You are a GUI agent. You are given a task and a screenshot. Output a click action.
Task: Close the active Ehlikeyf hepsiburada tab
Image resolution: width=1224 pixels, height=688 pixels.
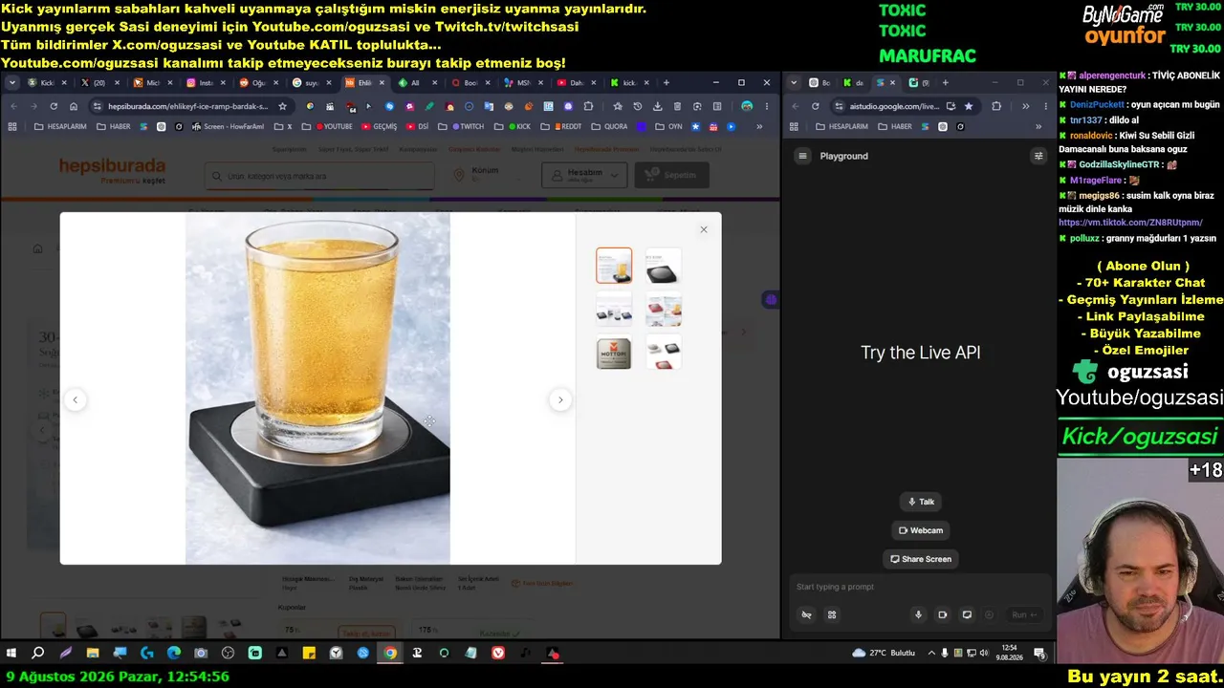pos(381,83)
